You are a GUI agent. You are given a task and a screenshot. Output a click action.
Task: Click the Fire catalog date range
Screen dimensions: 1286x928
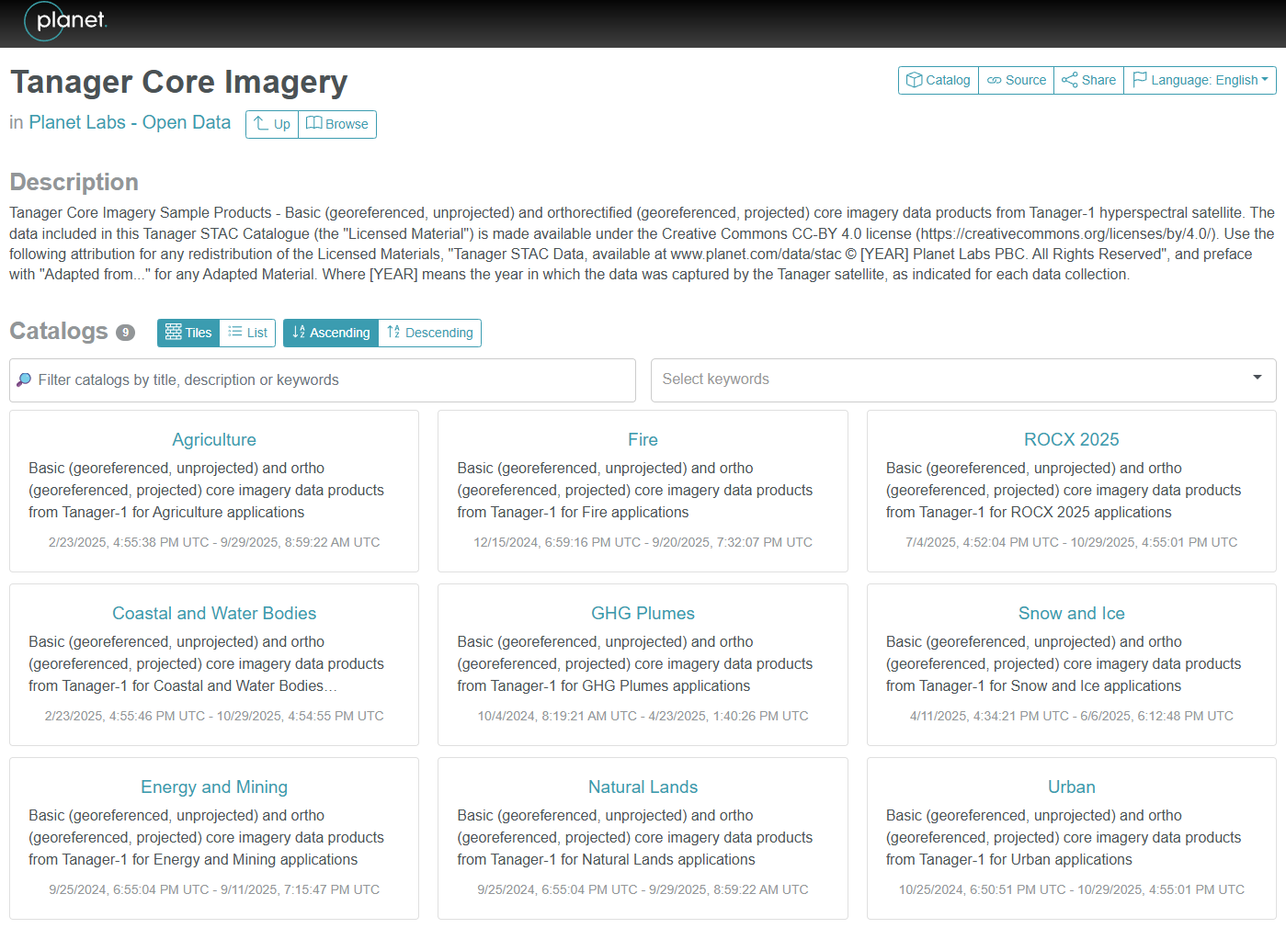pyautogui.click(x=643, y=543)
